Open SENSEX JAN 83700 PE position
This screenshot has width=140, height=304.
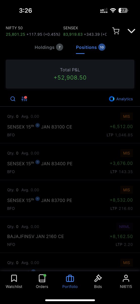pos(70,199)
